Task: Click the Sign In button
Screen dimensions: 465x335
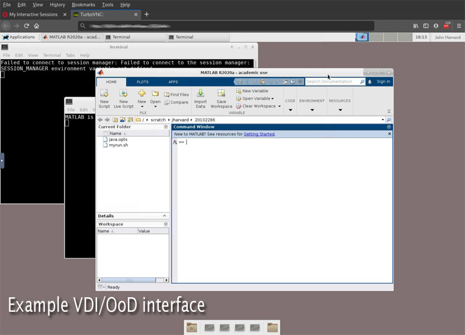Action: pos(383,82)
